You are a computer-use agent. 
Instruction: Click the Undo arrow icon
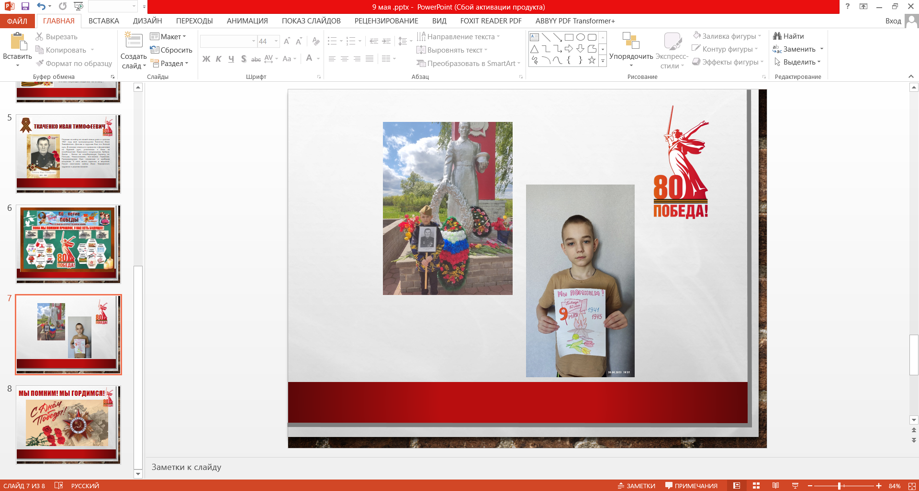41,6
